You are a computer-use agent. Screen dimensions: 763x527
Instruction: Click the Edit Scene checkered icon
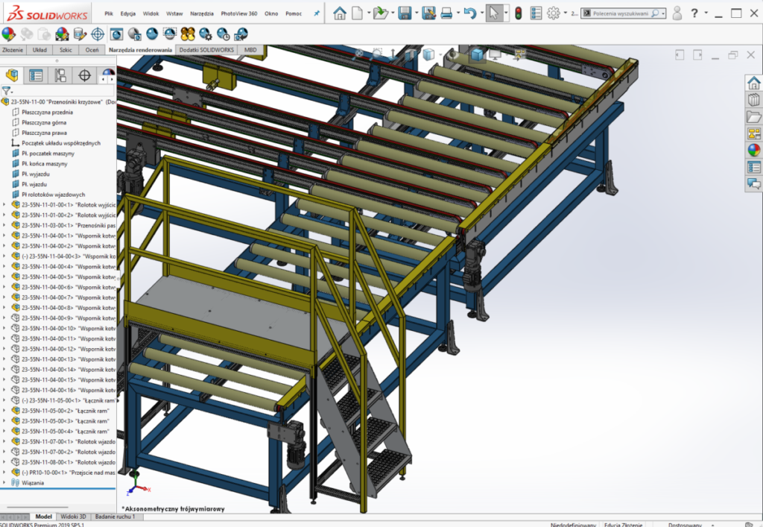[63, 34]
